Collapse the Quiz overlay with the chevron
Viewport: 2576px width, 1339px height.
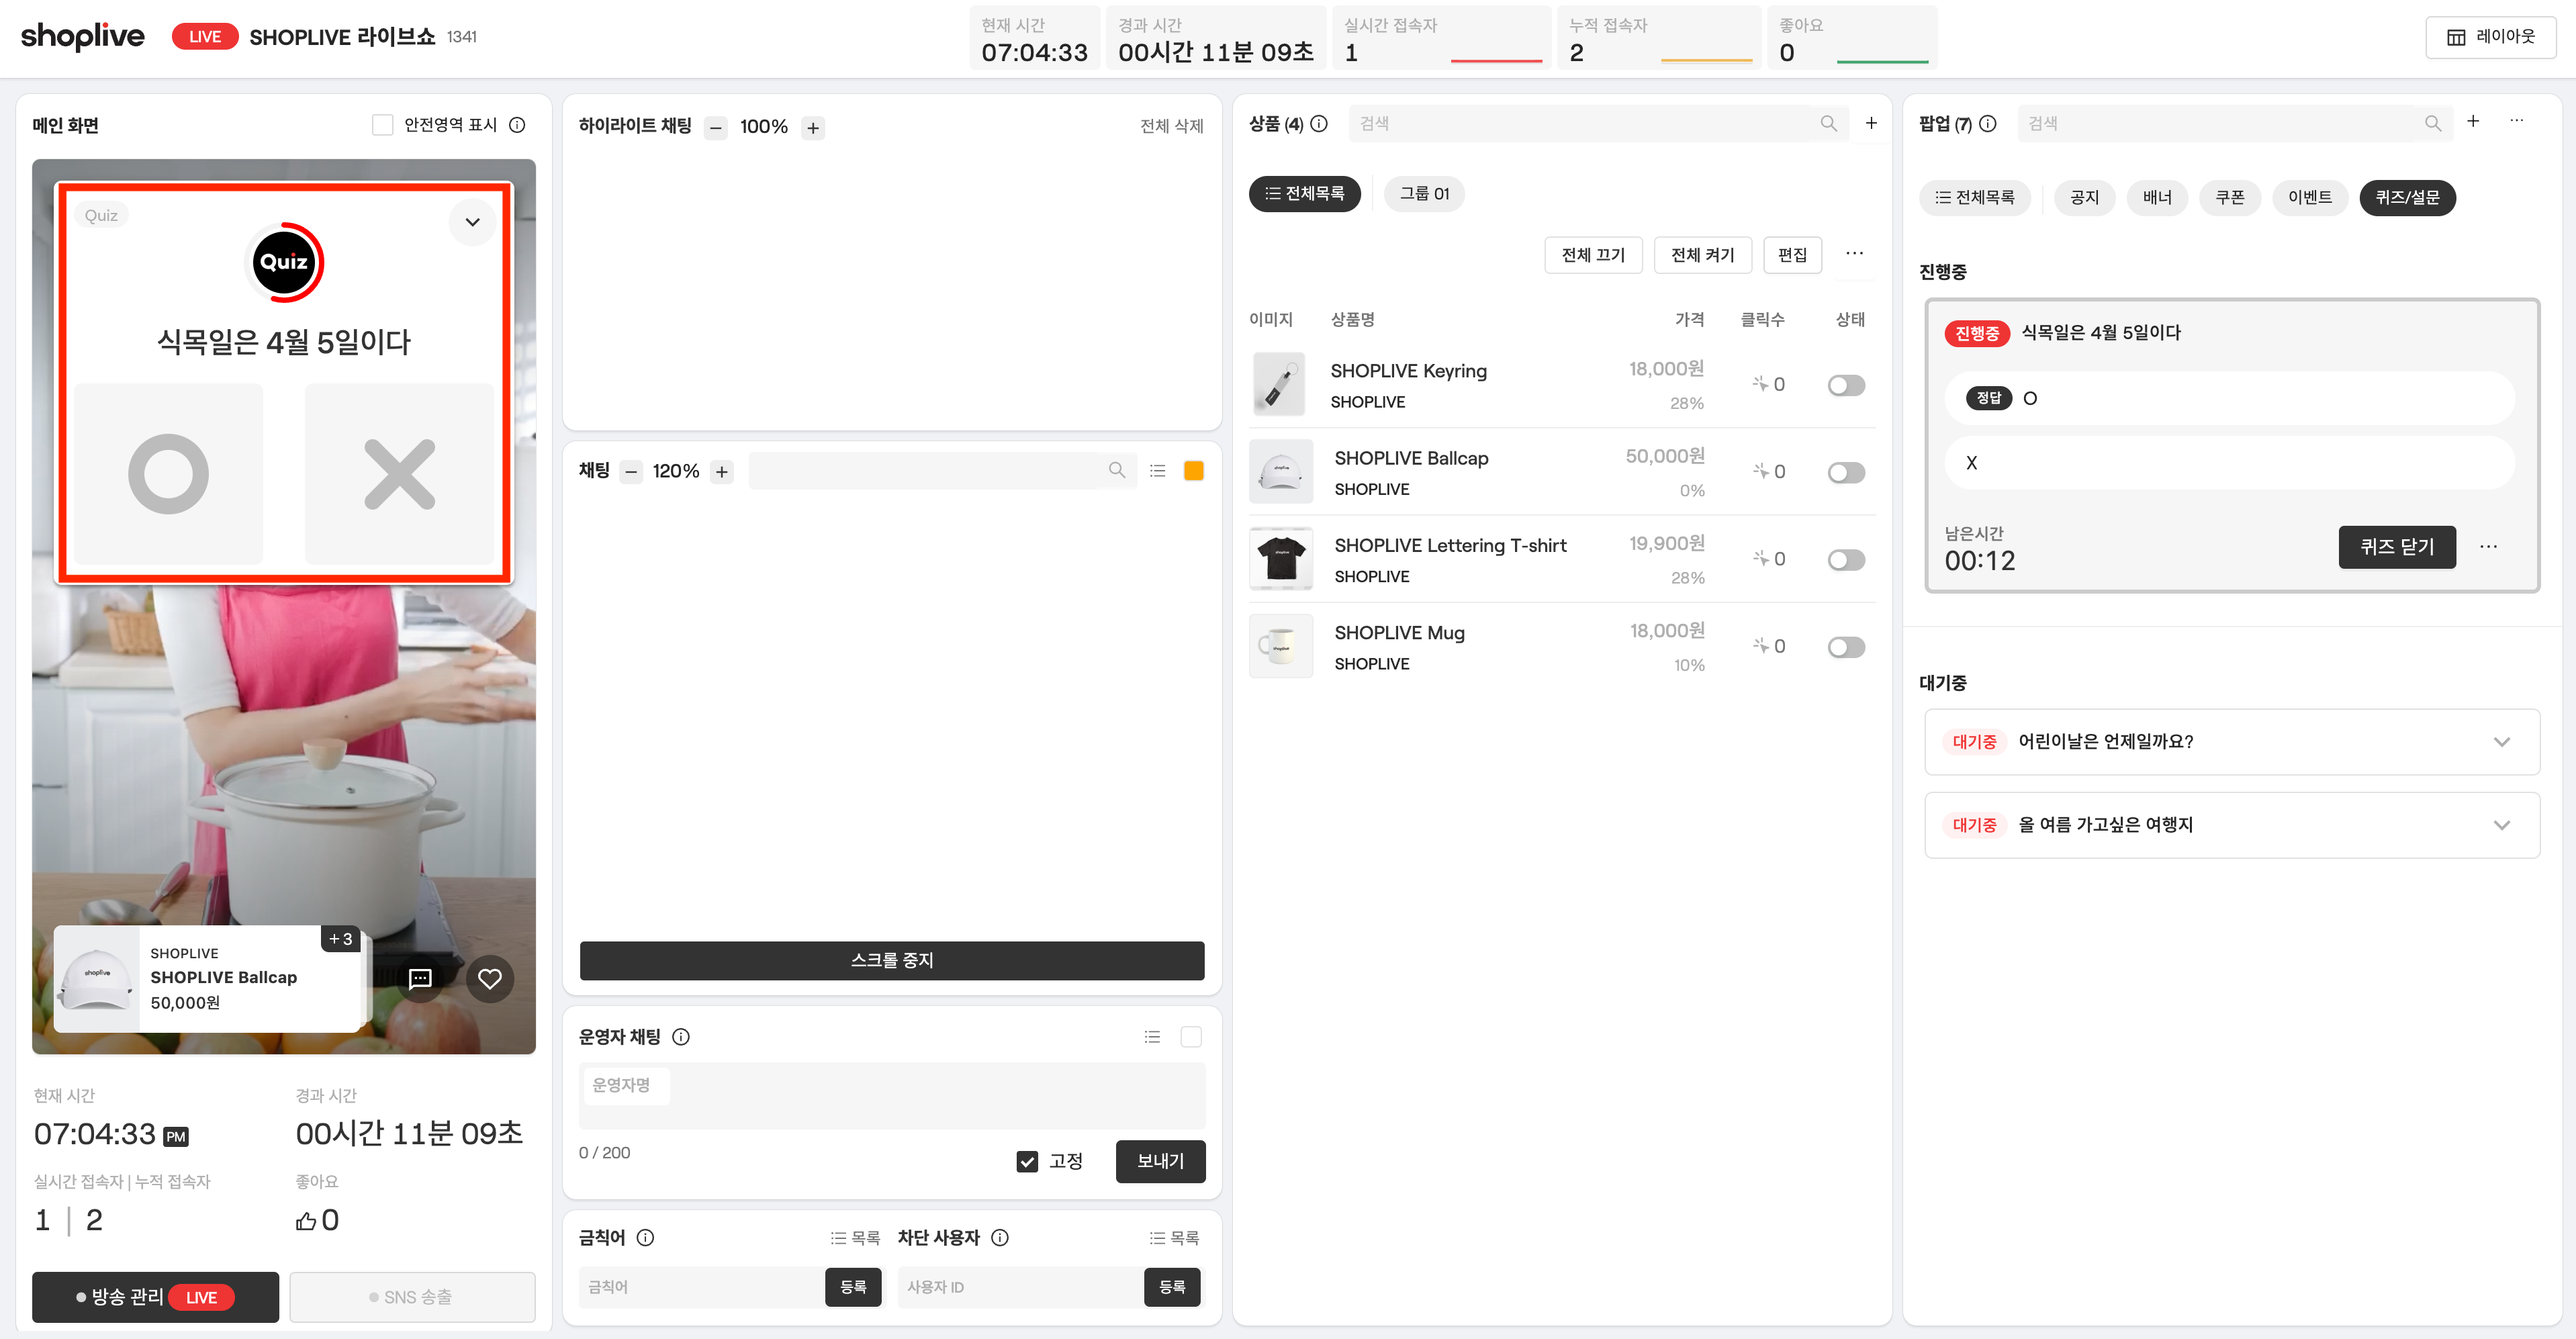(472, 222)
